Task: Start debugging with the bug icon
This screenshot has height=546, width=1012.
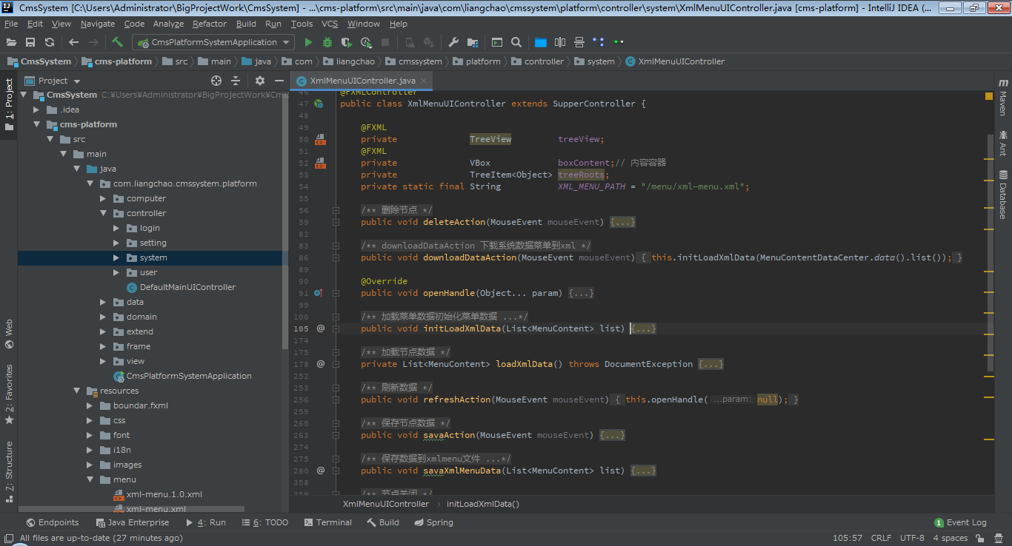Action: pyautogui.click(x=327, y=42)
